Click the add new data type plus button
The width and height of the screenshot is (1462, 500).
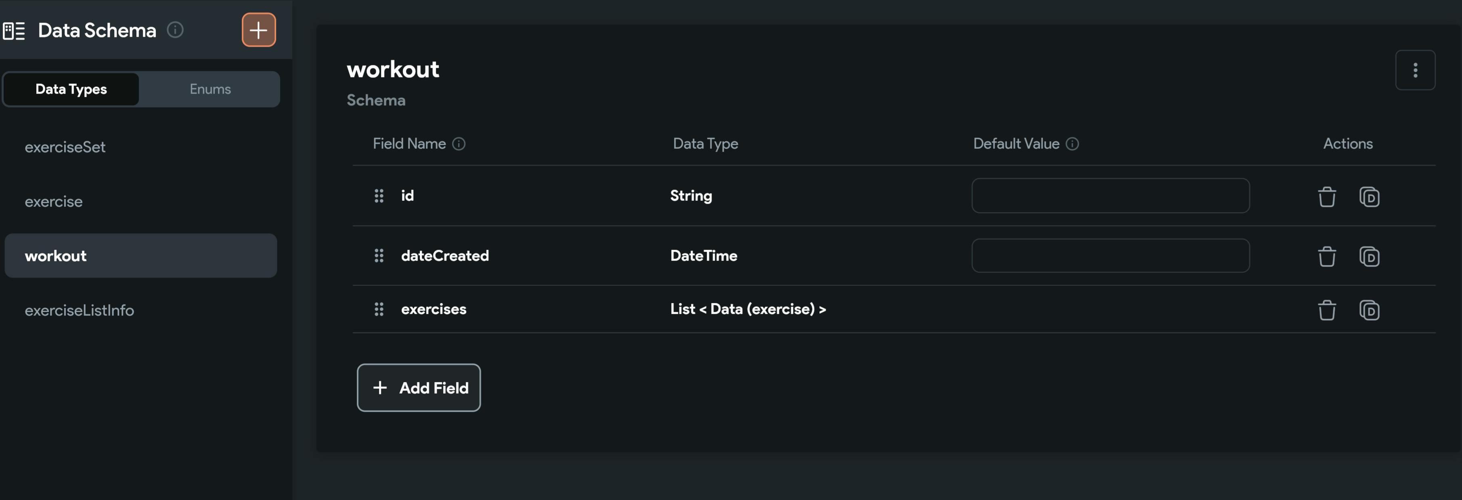(258, 30)
